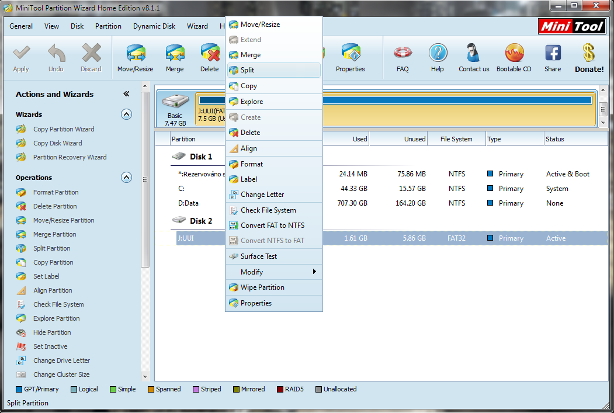Image resolution: width=614 pixels, height=413 pixels.
Task: Click the Contact us icon
Action: click(474, 53)
